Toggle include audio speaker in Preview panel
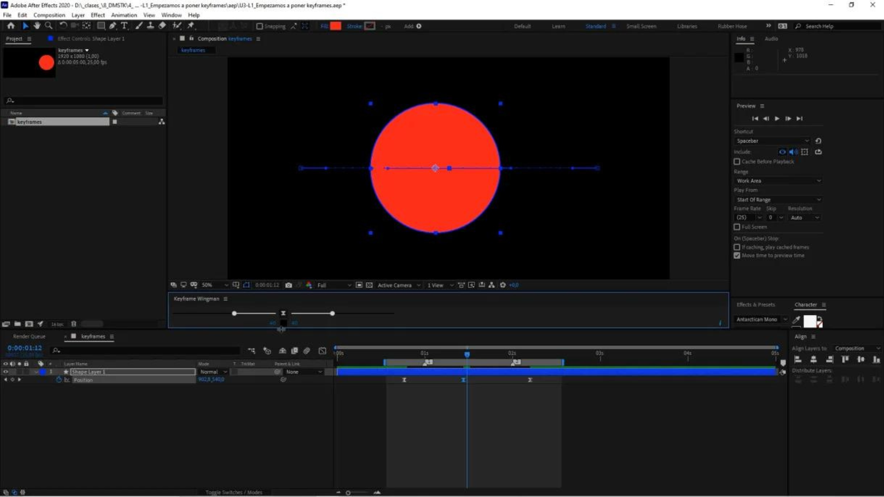Image resolution: width=884 pixels, height=497 pixels. point(793,152)
